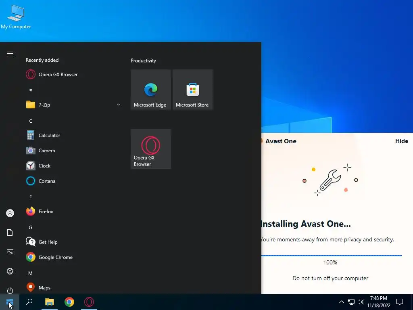413x310 pixels.
Task: Open the Maps app
Action: pos(73,287)
